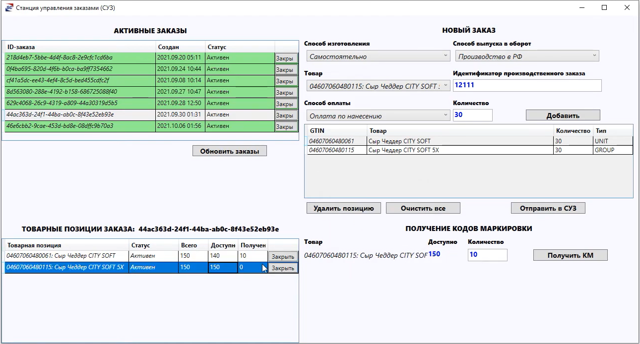
Task: Click 'Удалить позицию' button
Action: [x=343, y=208]
